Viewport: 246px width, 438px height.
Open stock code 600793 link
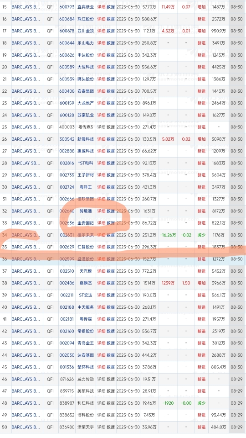[x=67, y=7]
